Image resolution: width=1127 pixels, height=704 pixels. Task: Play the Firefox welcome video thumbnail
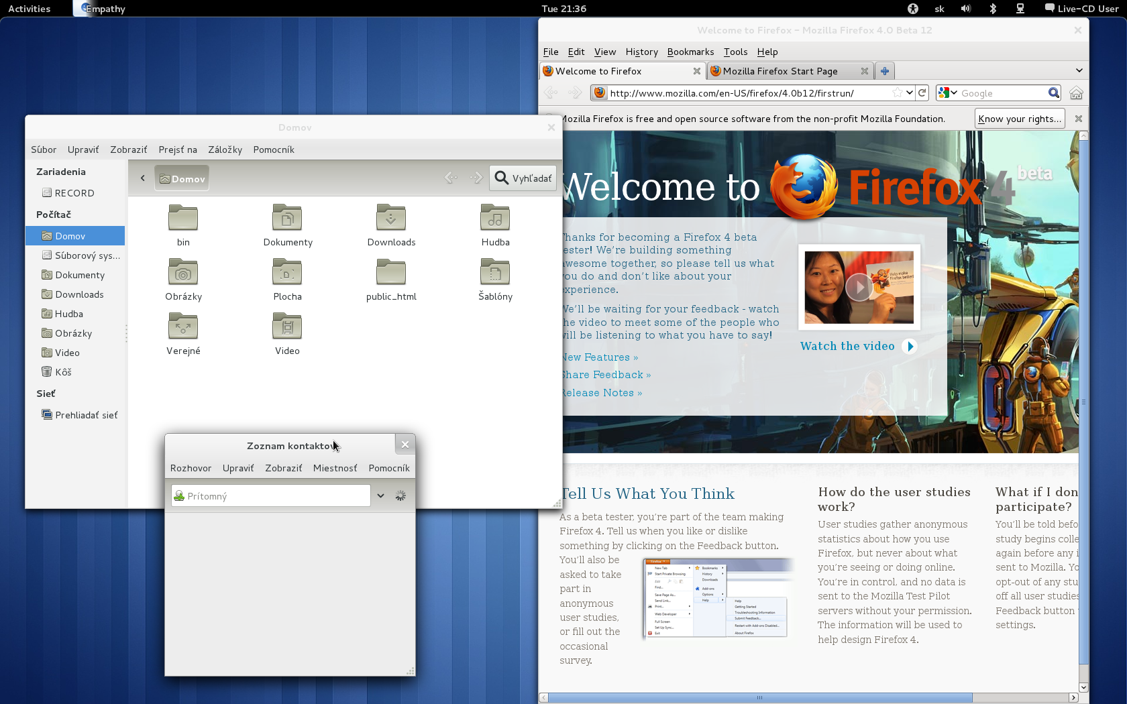(859, 287)
